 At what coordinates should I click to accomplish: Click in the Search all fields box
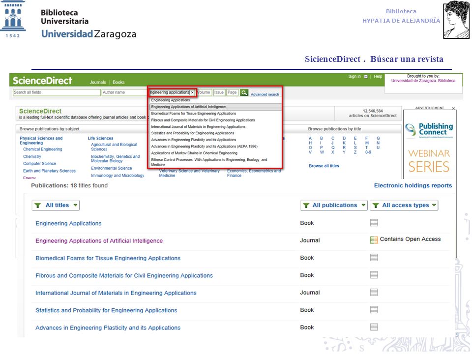[x=57, y=92]
